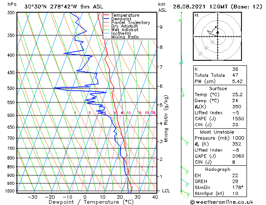Click the red Temperature legend line
The image size is (266, 205).
point(107,15)
